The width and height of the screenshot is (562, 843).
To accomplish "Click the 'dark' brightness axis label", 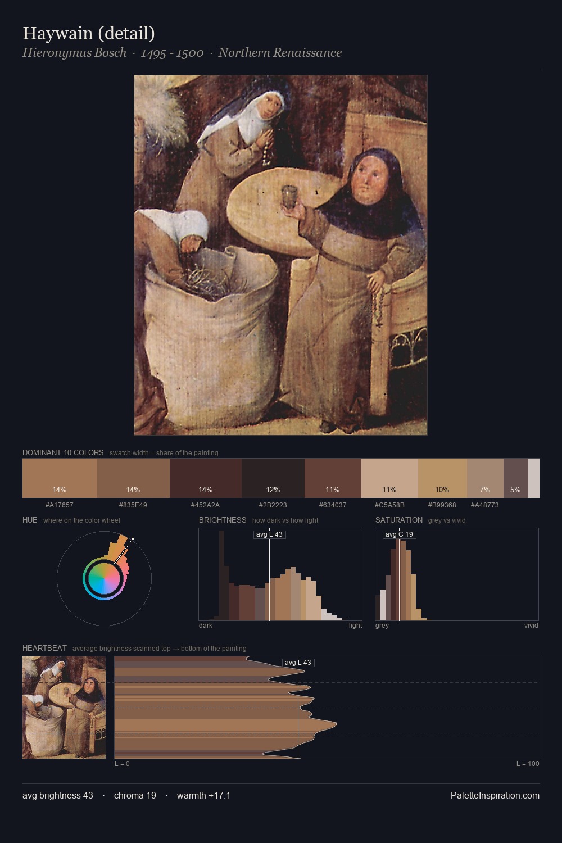I will point(206,625).
